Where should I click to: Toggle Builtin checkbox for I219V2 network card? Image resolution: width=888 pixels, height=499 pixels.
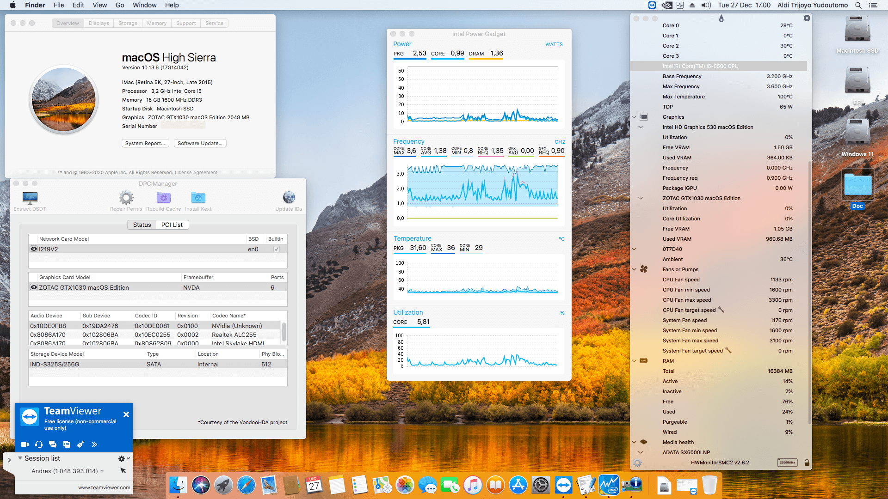[x=276, y=249]
